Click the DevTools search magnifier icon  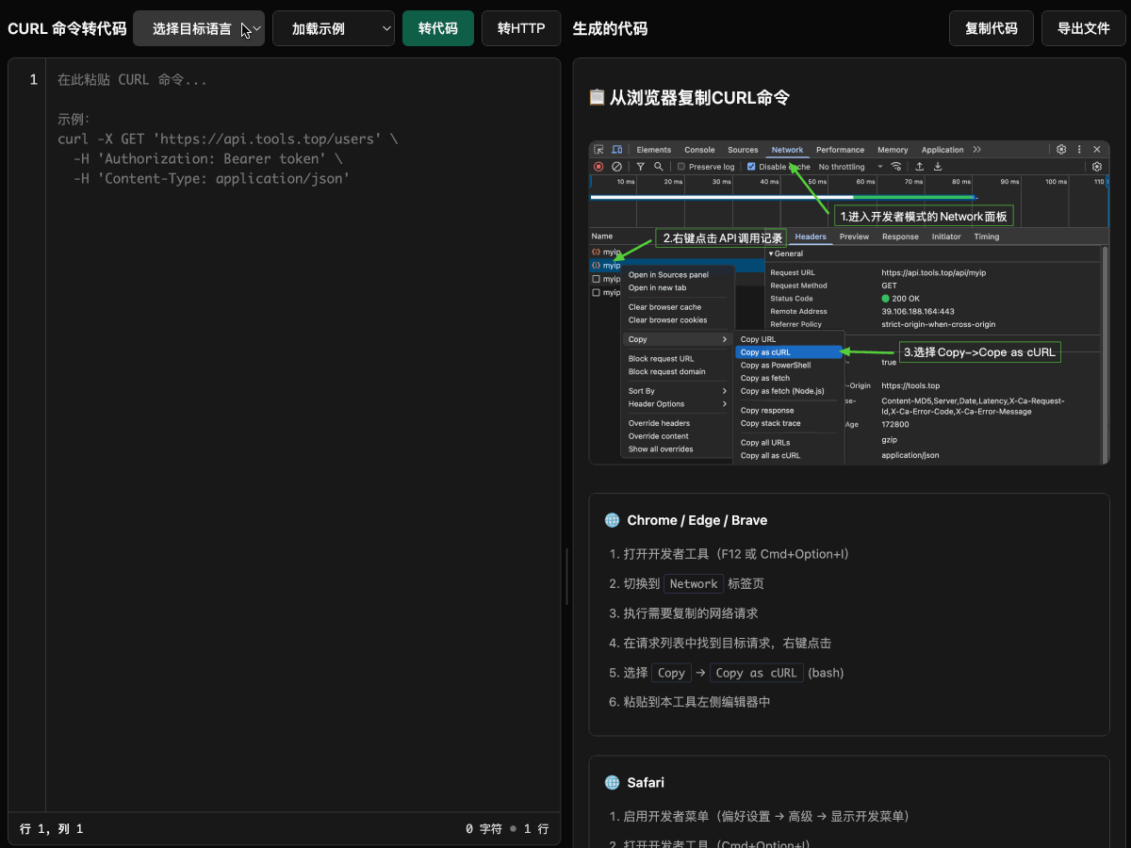pos(659,167)
